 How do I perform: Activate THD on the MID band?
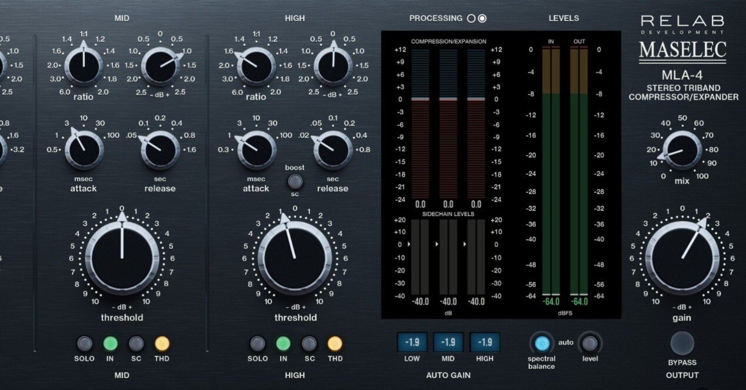[162, 344]
